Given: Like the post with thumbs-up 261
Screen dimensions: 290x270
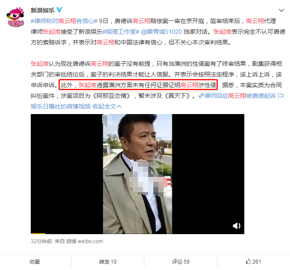Looking at the screenshot, I should click(x=253, y=261).
